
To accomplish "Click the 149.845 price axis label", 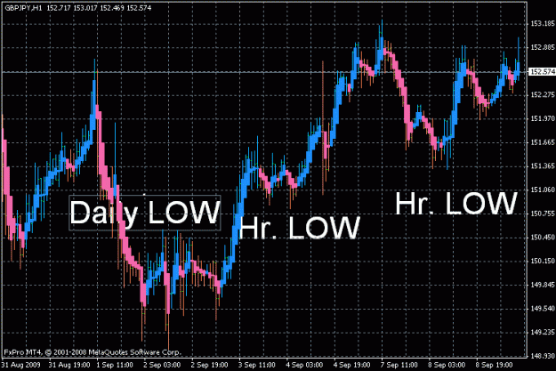I will [x=543, y=285].
